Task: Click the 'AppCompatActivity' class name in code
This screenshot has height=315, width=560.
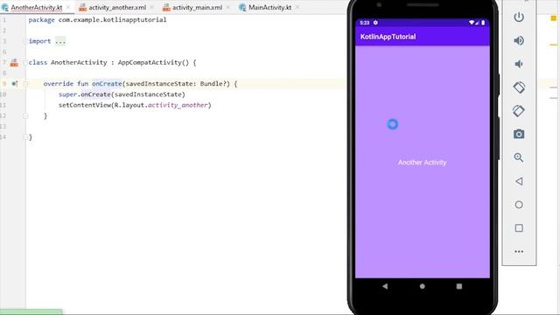Action: pyautogui.click(x=150, y=62)
